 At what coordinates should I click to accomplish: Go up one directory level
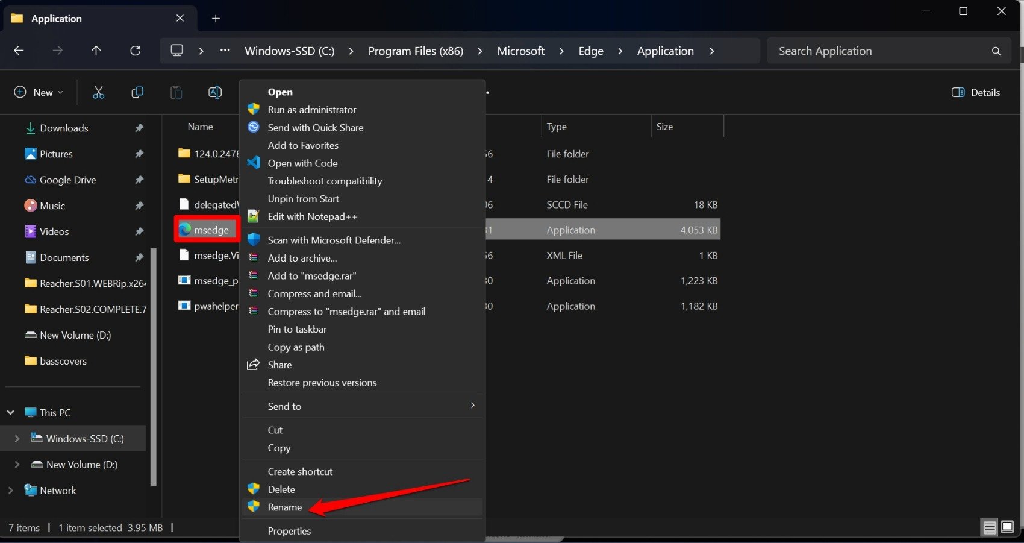[x=96, y=51]
